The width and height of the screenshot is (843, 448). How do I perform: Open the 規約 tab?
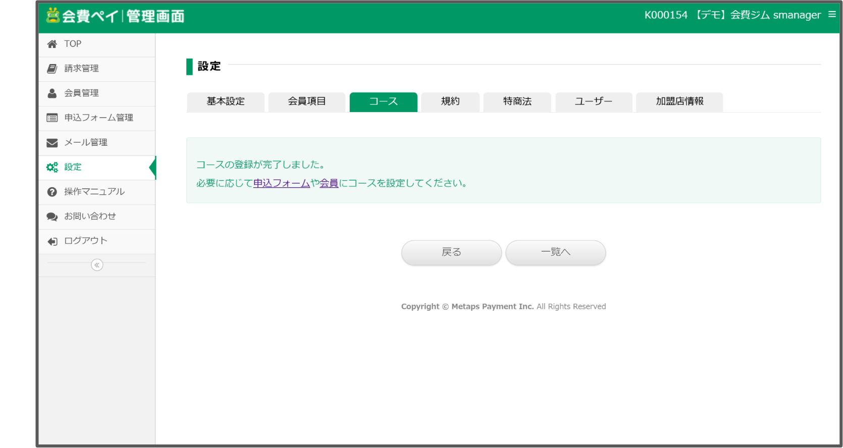click(450, 102)
